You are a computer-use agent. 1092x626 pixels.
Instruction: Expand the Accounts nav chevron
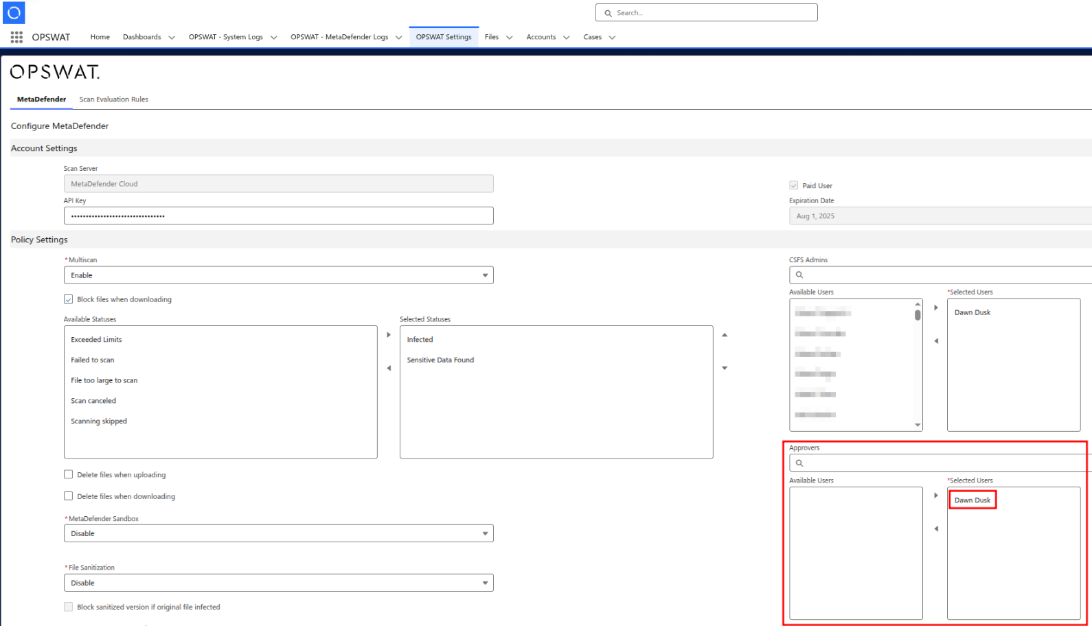click(x=566, y=38)
